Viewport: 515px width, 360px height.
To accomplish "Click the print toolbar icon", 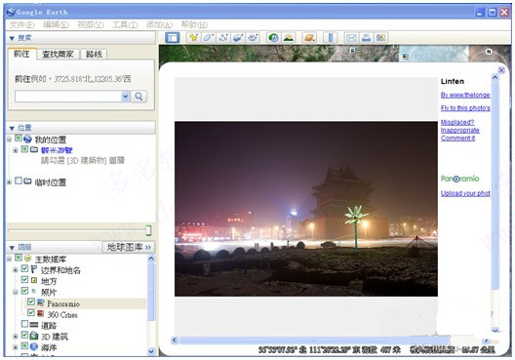I will coord(366,38).
